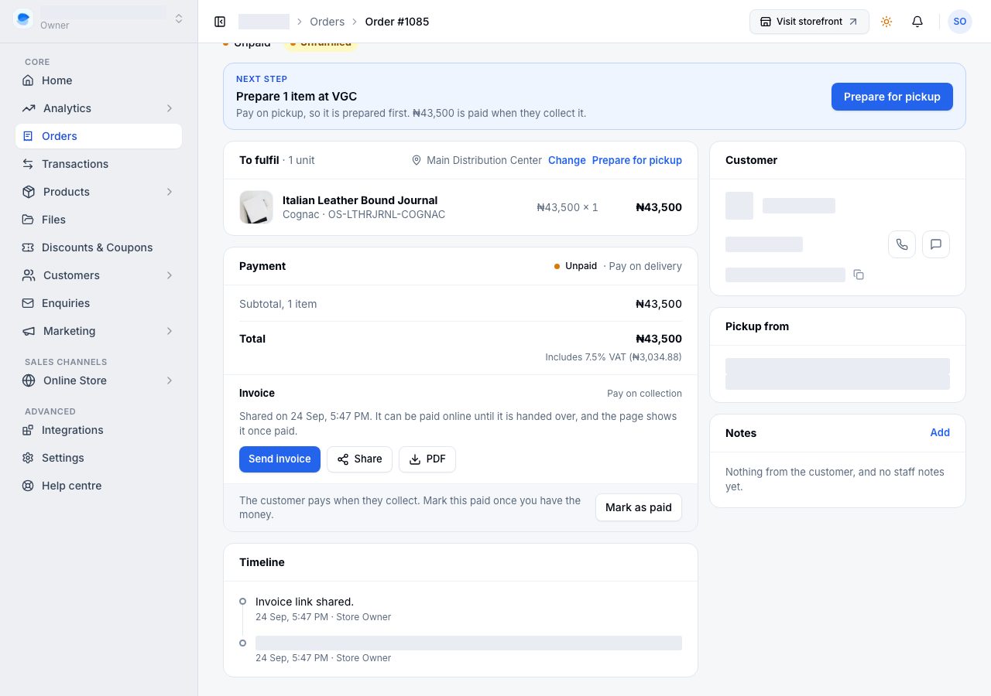This screenshot has height=696, width=991.
Task: Open the store switcher dropdown arrows
Action: 179,19
